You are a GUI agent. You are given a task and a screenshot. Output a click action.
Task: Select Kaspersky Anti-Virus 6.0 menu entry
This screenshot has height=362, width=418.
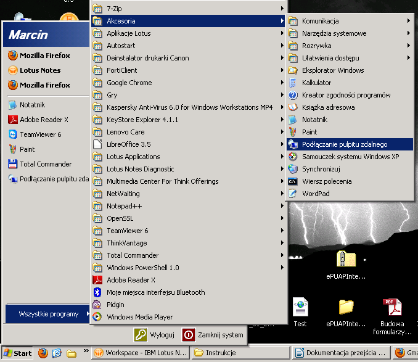pyautogui.click(x=188, y=107)
